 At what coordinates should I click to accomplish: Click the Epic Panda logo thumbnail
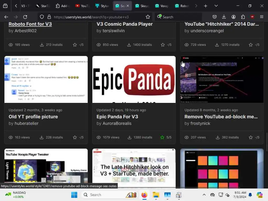point(134,80)
